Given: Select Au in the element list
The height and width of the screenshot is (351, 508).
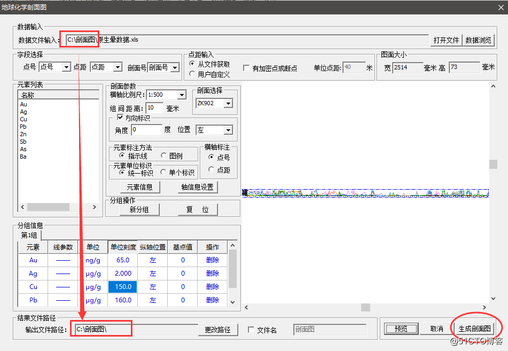Looking at the screenshot, I should 24,104.
